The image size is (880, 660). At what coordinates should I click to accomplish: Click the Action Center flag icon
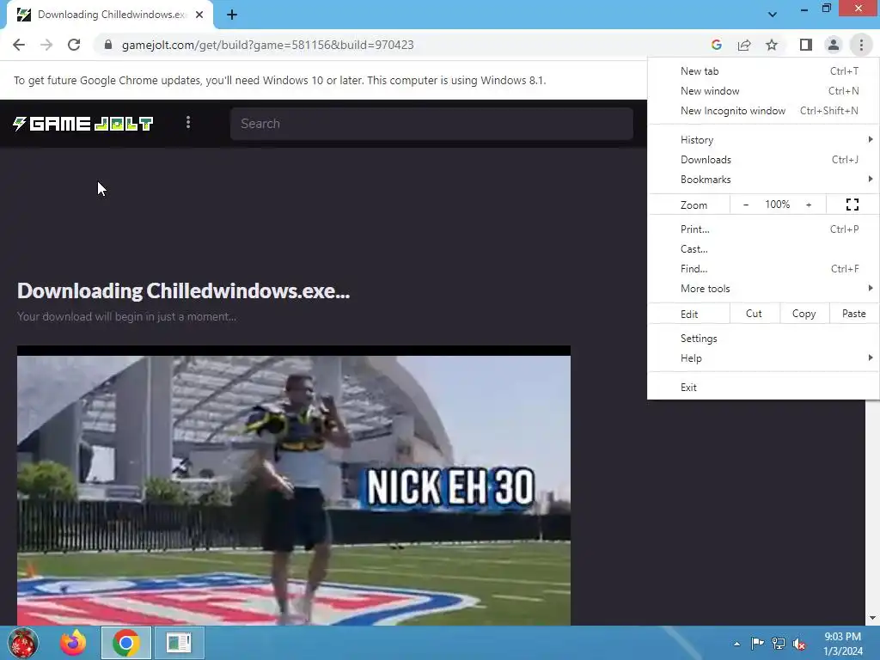(757, 643)
